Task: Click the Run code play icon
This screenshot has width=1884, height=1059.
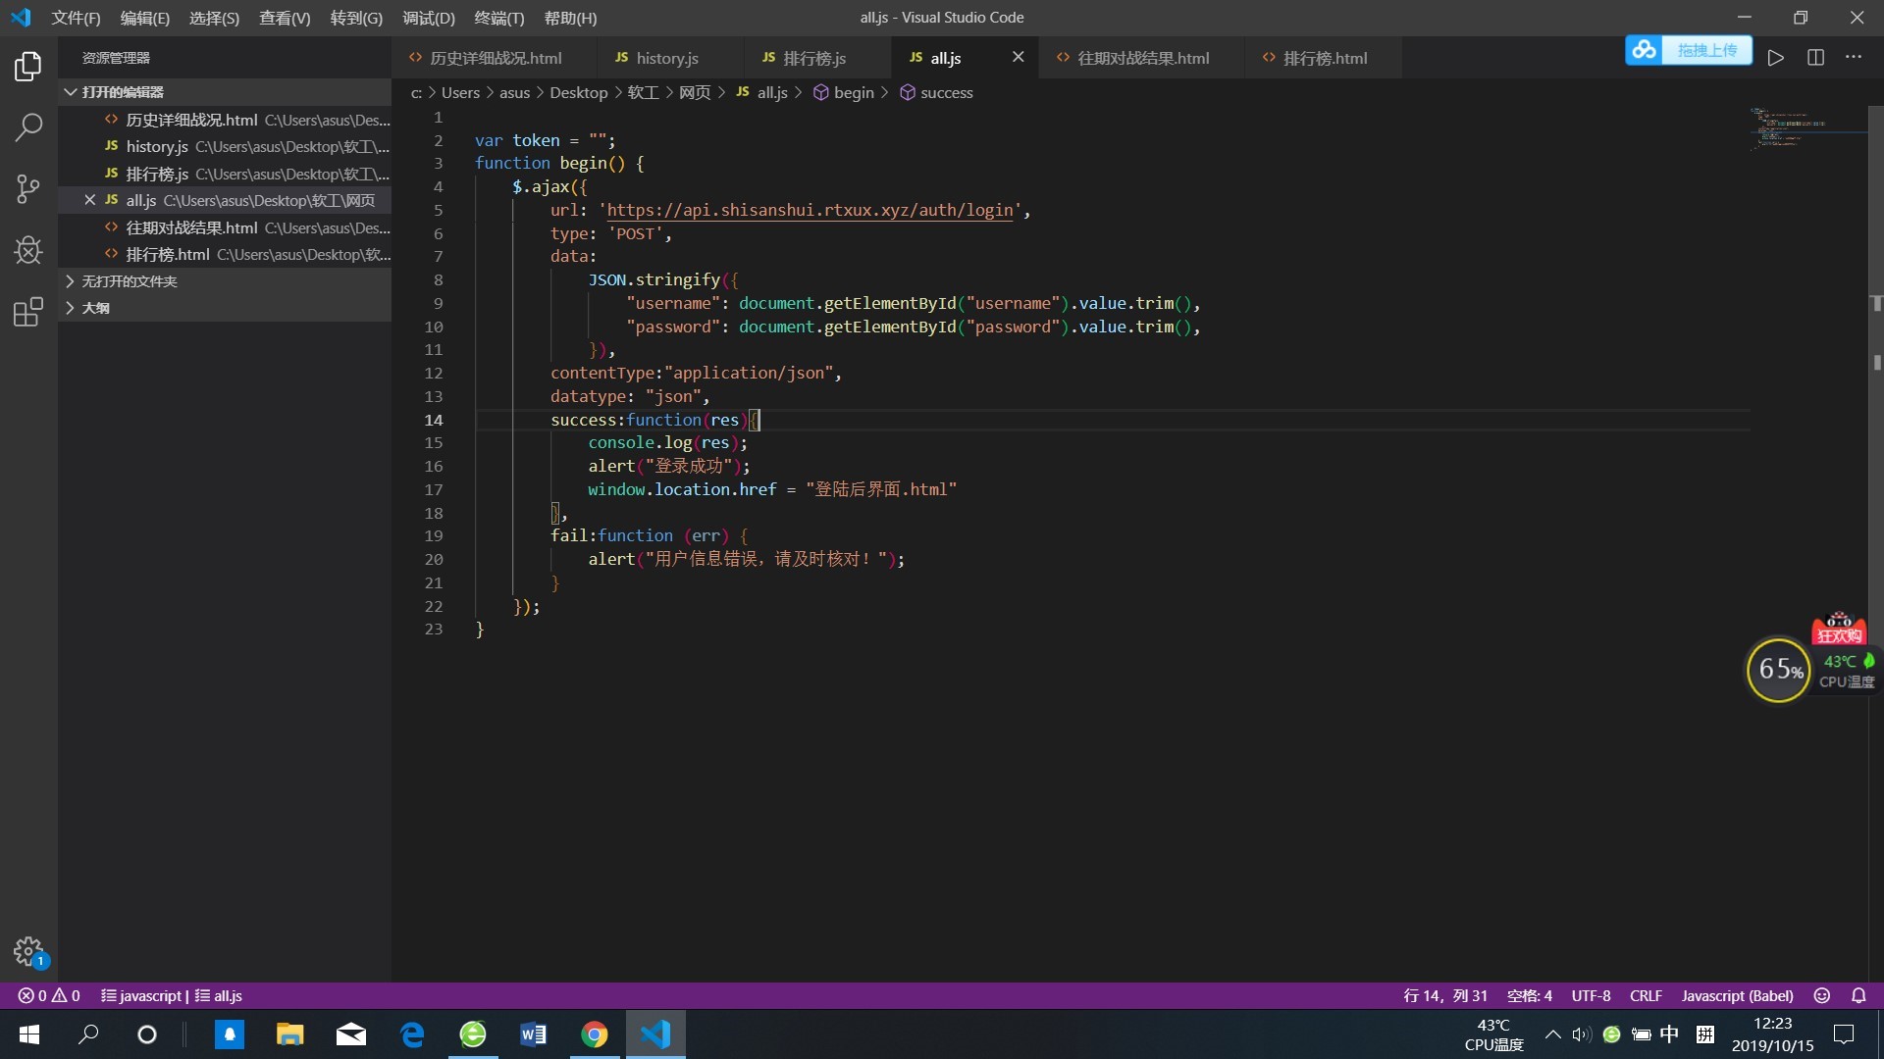Action: (x=1775, y=58)
